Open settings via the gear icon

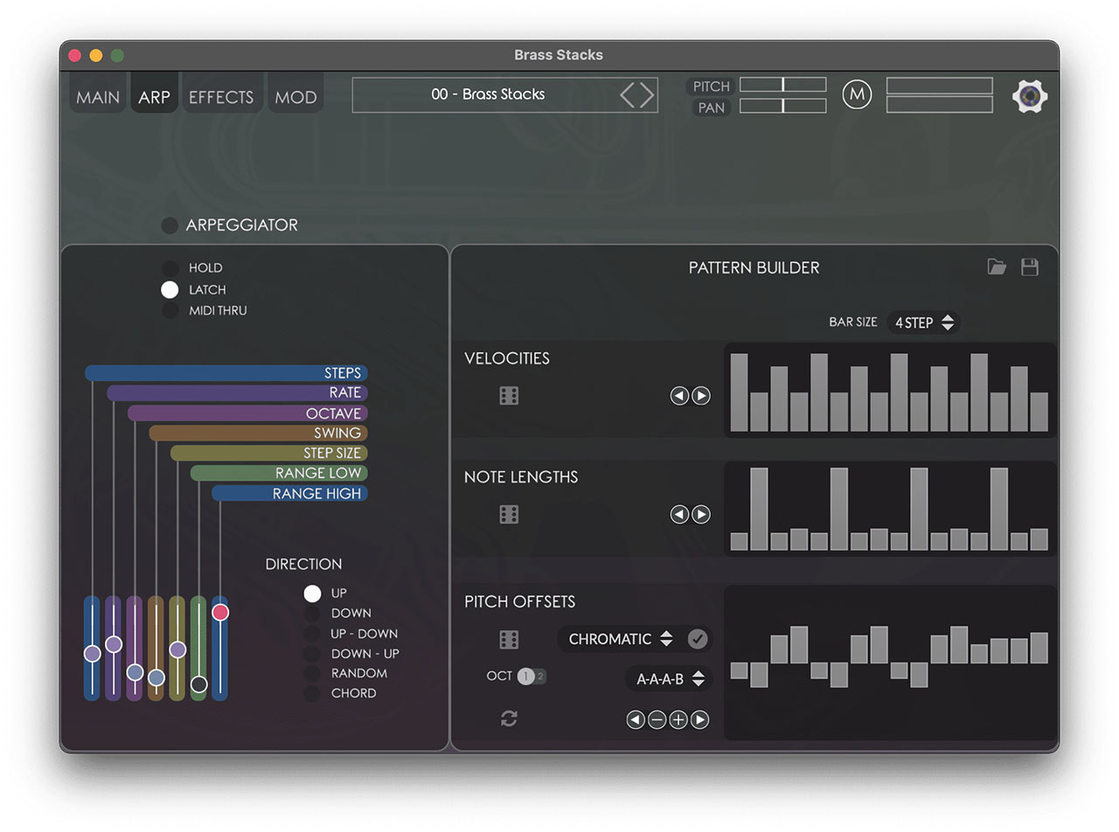coord(1030,96)
